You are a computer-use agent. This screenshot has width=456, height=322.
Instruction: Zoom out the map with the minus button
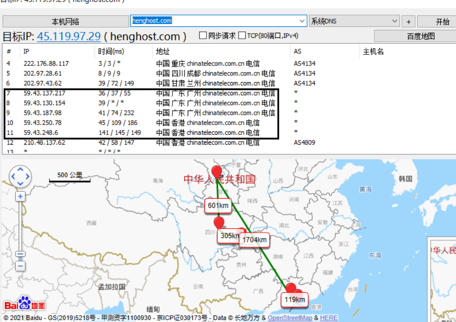[20, 266]
